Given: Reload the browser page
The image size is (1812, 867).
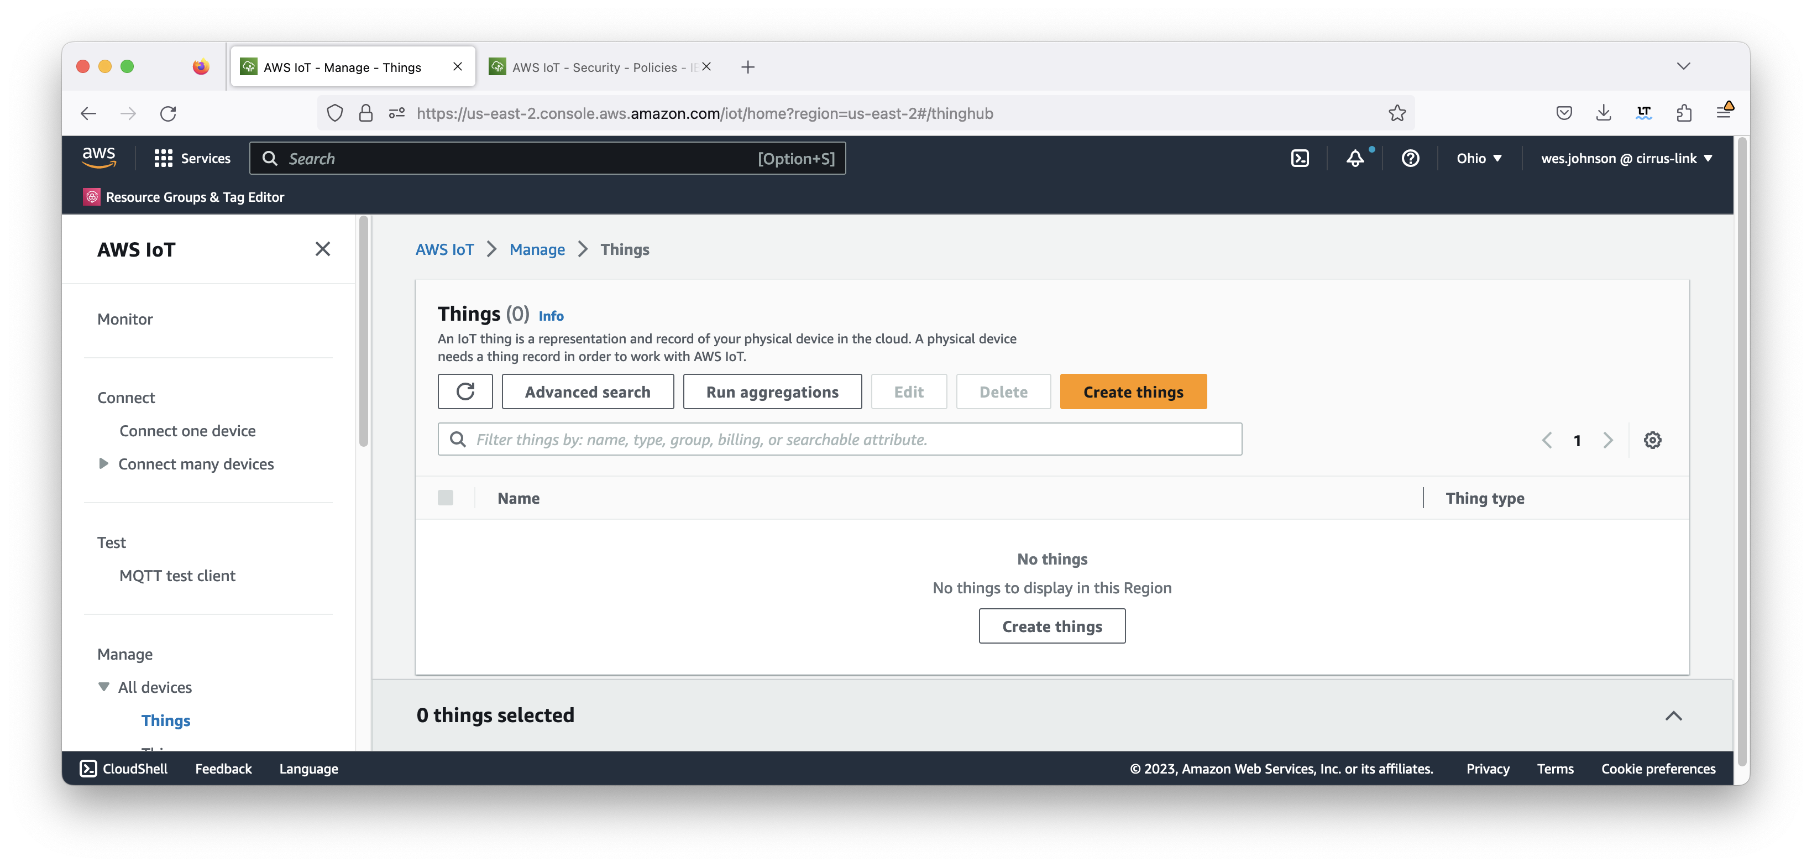Looking at the screenshot, I should (168, 113).
